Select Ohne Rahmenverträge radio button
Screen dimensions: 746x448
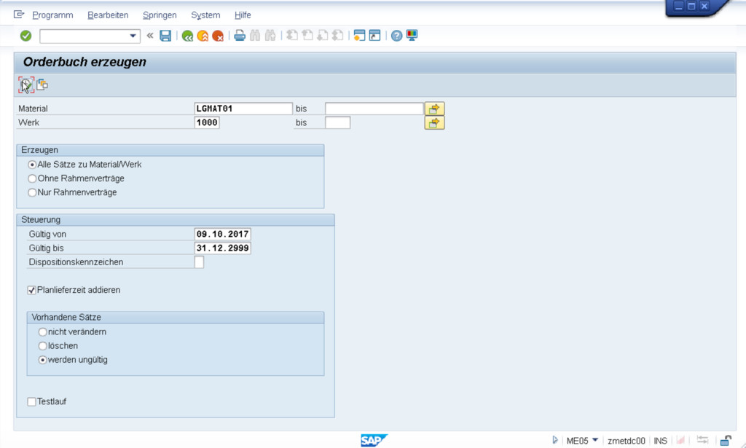pyautogui.click(x=32, y=178)
